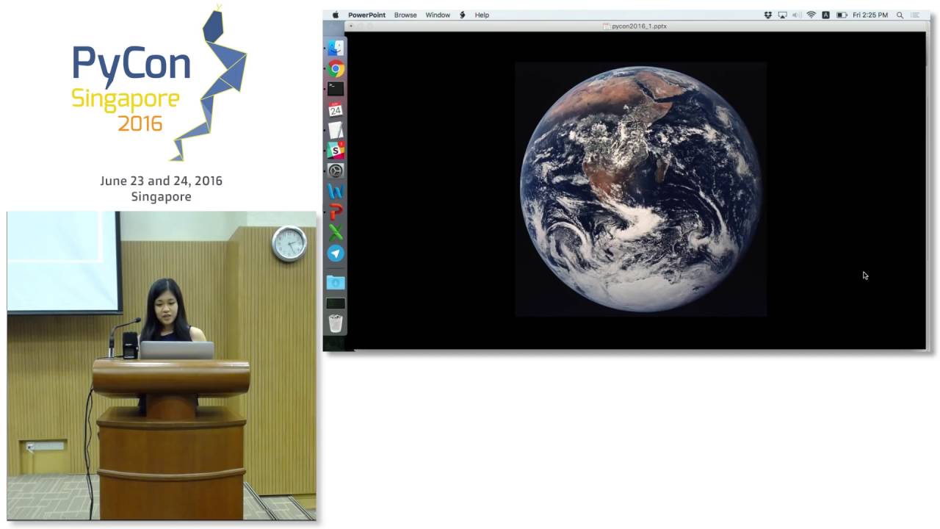Open the Apple menu
Image resolution: width=940 pixels, height=529 pixels.
coord(336,15)
